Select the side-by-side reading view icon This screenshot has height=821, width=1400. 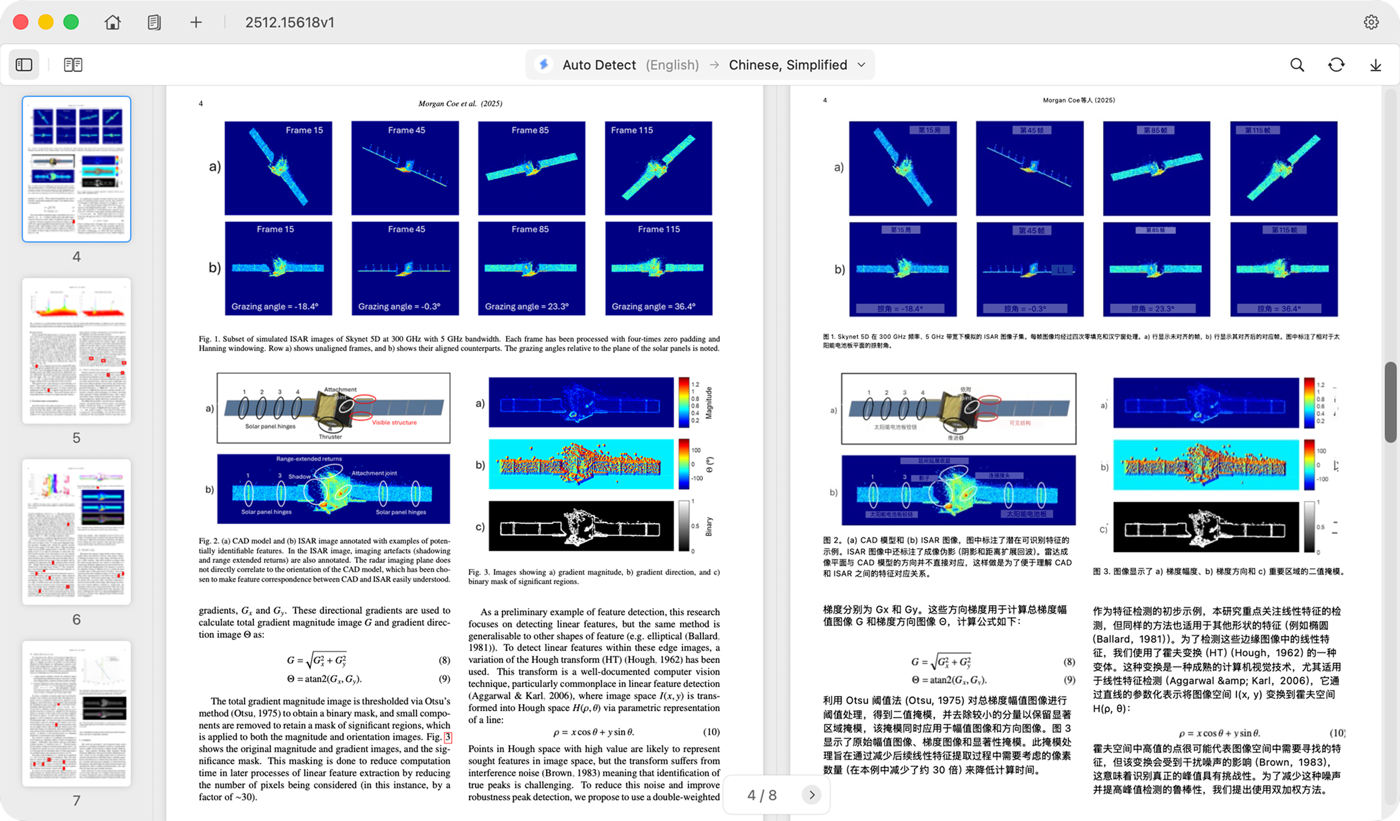pyautogui.click(x=72, y=65)
